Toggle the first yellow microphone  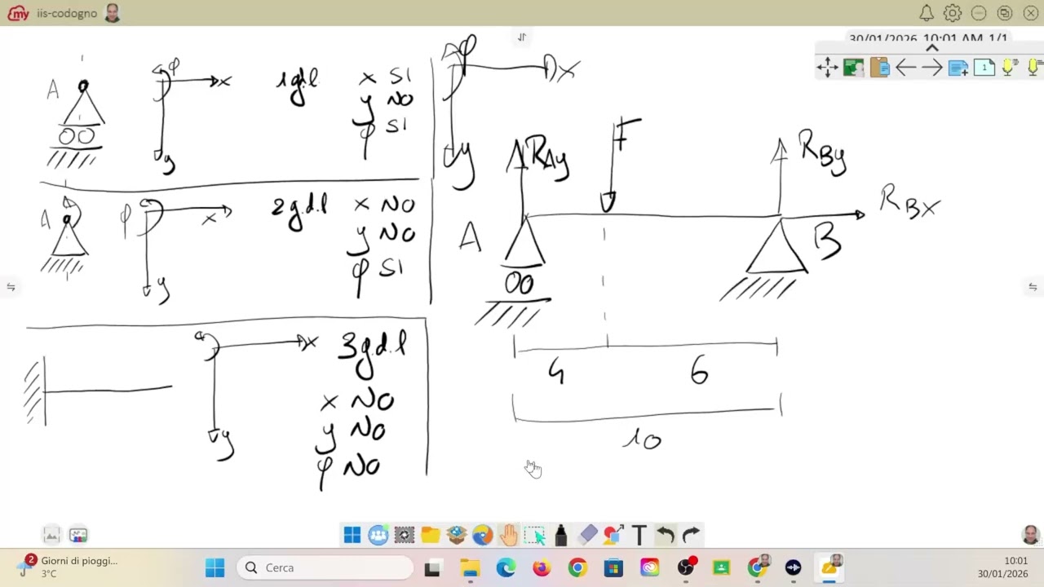[x=1009, y=68]
